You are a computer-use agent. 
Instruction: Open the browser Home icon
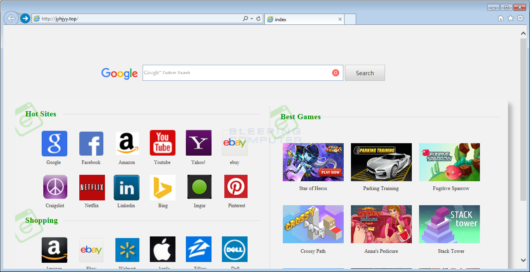(501, 18)
